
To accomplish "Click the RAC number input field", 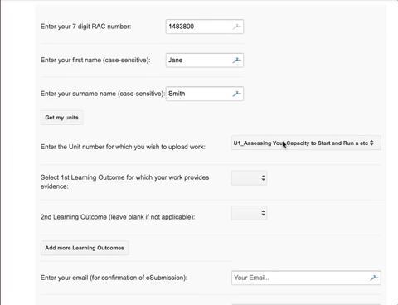I will point(205,27).
